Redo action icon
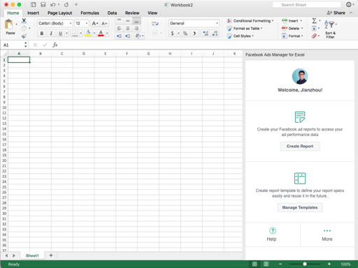The width and height of the screenshot is (358, 268). [66, 5]
